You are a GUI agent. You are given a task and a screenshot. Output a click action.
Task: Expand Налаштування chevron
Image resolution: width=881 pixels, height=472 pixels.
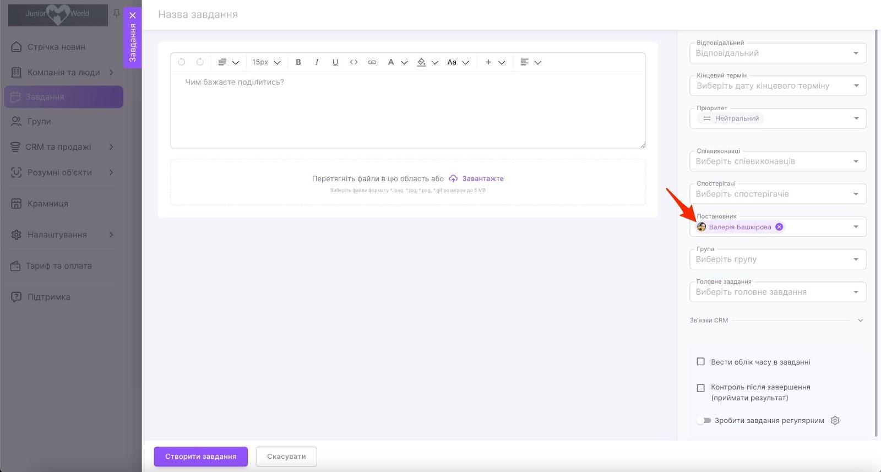click(111, 235)
